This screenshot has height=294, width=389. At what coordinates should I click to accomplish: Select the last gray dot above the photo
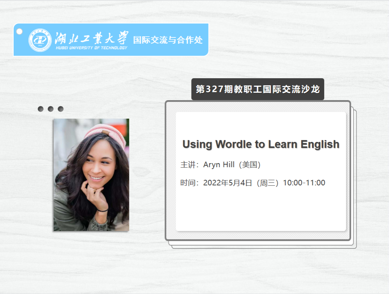61,109
